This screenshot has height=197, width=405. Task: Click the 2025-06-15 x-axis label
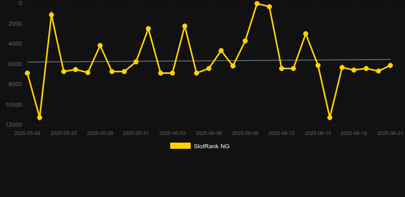click(318, 133)
